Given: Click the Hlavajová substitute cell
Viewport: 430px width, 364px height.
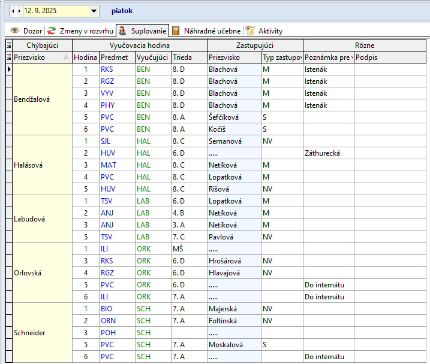Looking at the screenshot, I should tap(234, 273).
